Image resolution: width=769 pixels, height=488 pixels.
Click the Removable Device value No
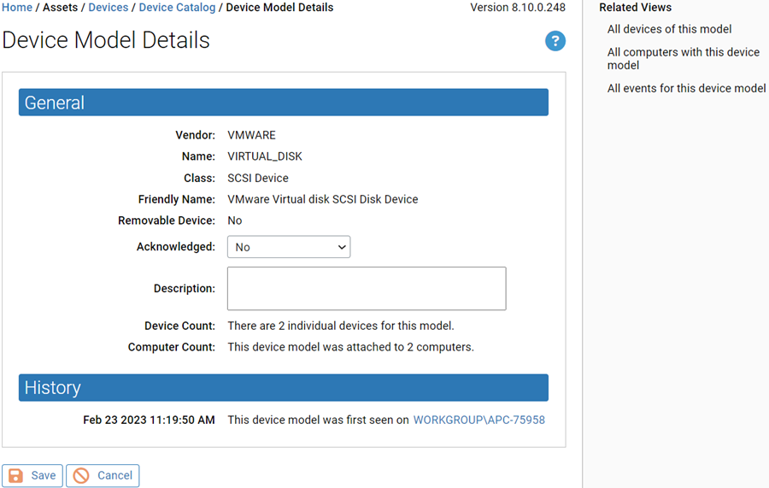(x=234, y=220)
